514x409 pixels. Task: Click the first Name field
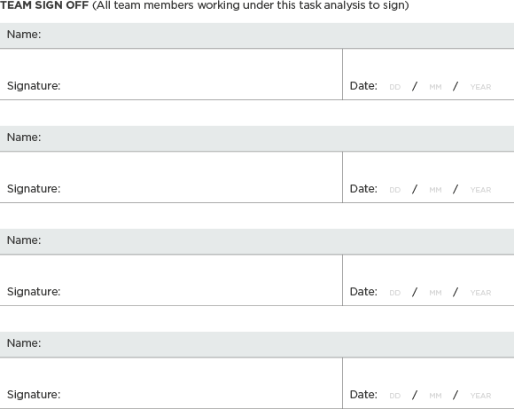click(x=257, y=35)
